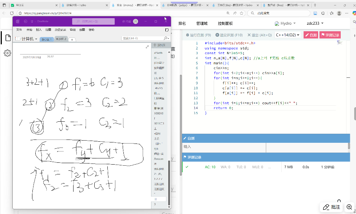
Task: Open the settings gear in left sidebar
Action: pos(7,53)
